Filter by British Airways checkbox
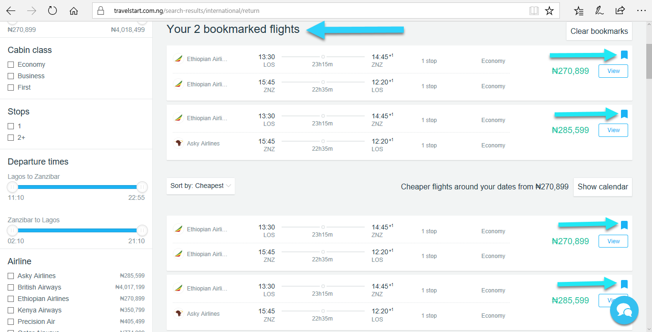This screenshot has width=652, height=332. point(11,287)
